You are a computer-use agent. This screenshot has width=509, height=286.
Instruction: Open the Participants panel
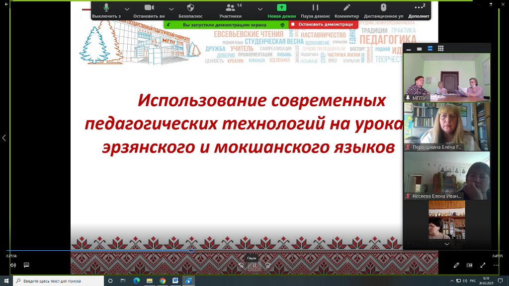(230, 8)
